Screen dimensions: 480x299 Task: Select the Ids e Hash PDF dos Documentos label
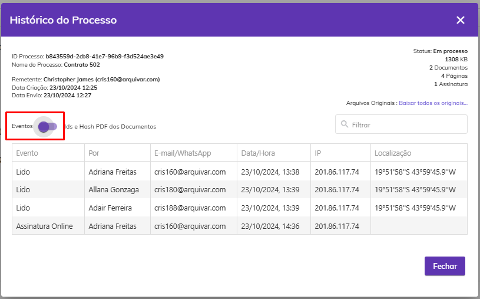click(110, 127)
